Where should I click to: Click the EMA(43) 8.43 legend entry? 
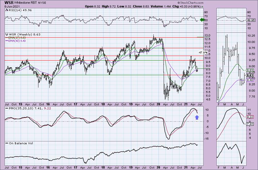tap(15, 41)
